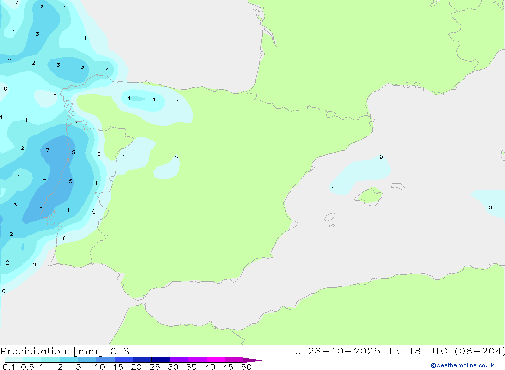
Task: Pick the 25–30 mm legend color swatch
Action: (161, 360)
